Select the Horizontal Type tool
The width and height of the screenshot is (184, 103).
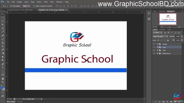3,68
